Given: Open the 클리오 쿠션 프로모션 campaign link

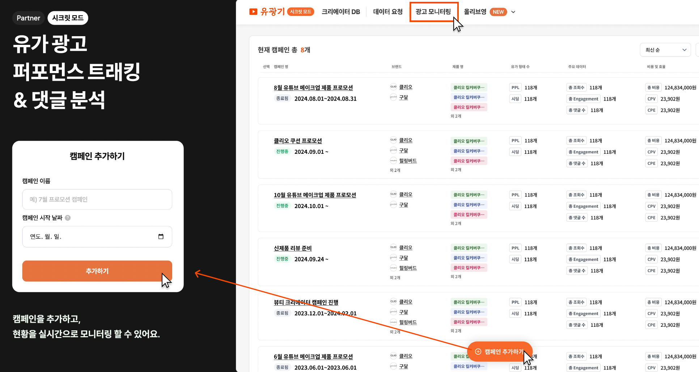Looking at the screenshot, I should (x=297, y=140).
